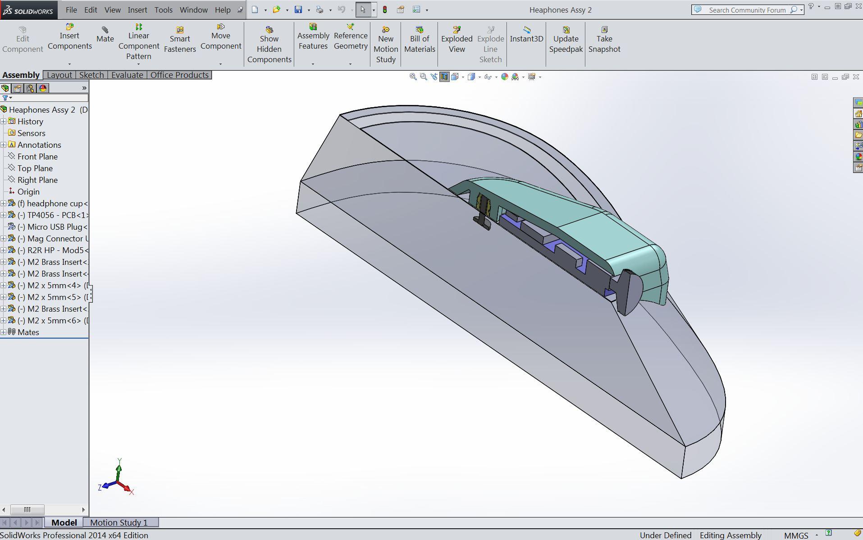Click the New document icon
This screenshot has width=863, height=540.
click(255, 9)
